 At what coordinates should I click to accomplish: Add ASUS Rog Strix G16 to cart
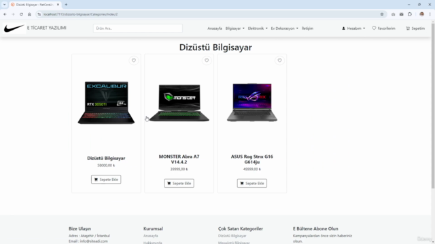[x=252, y=183]
